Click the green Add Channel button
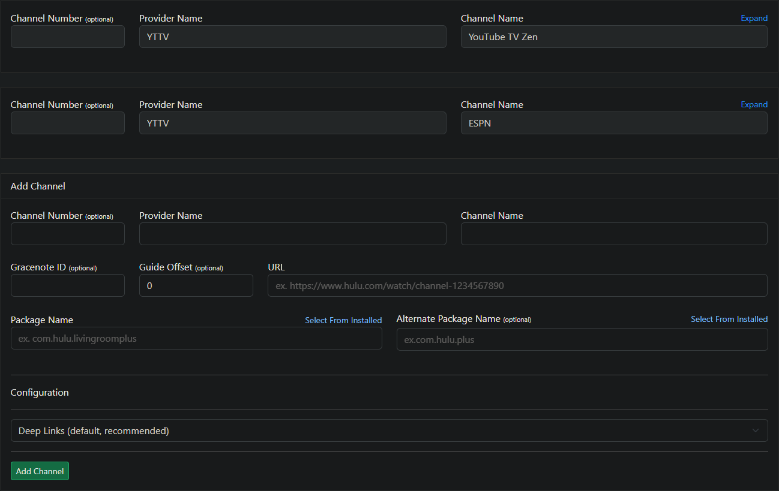 [x=40, y=471]
